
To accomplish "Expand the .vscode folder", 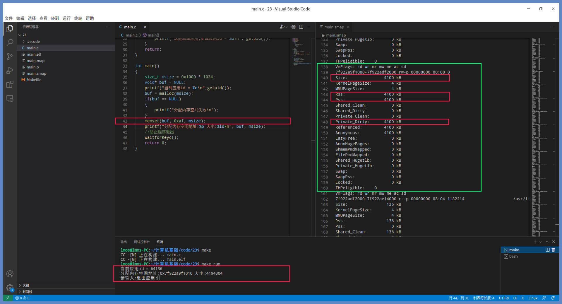I will tap(33, 42).
